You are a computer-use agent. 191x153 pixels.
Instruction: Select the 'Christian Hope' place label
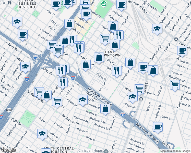click(x=90, y=150)
